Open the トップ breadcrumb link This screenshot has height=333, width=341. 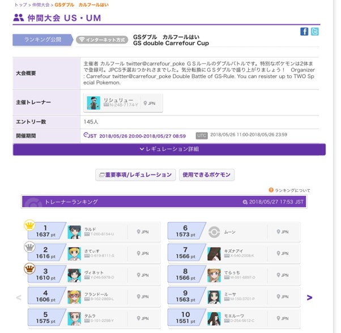click(20, 5)
